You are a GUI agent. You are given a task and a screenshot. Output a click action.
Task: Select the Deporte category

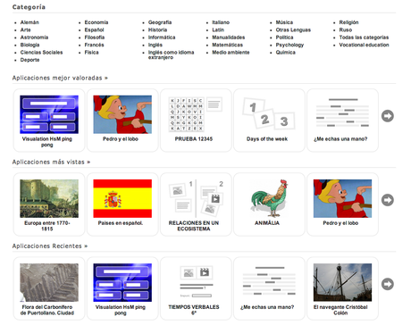coord(29,60)
